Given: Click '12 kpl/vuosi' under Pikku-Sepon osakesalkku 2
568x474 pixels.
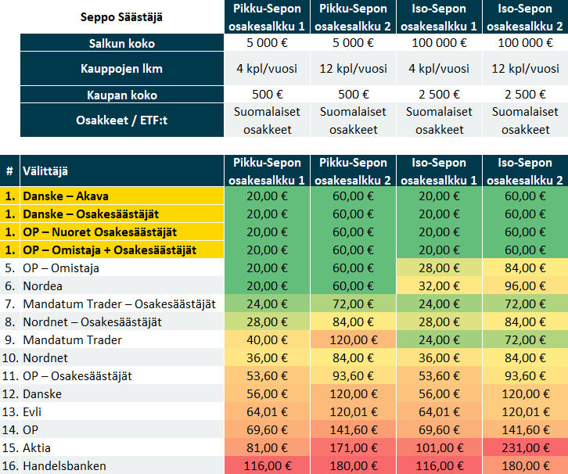Looking at the screenshot, I should (x=353, y=68).
